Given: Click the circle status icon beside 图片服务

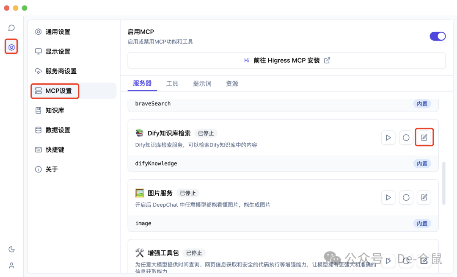Looking at the screenshot, I should point(406,197).
